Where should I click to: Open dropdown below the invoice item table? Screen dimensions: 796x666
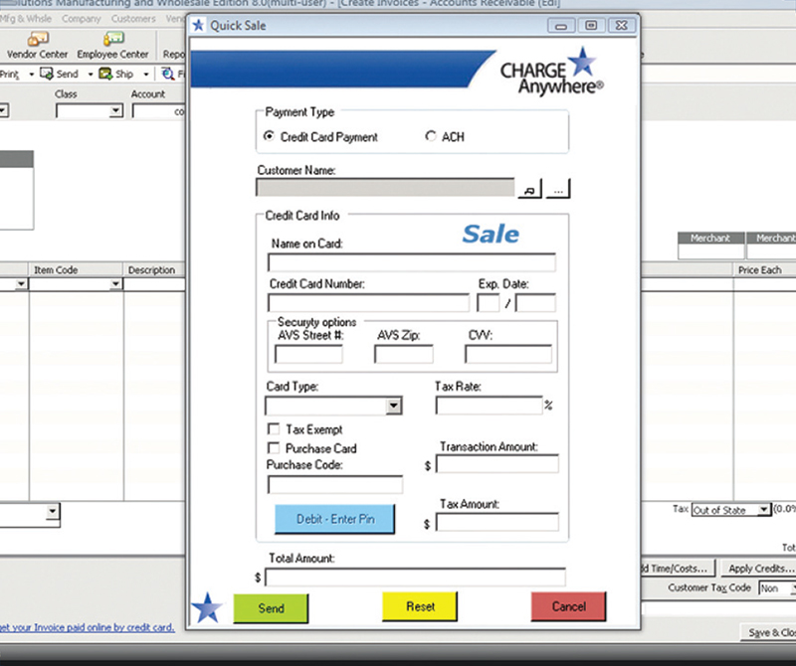53,511
